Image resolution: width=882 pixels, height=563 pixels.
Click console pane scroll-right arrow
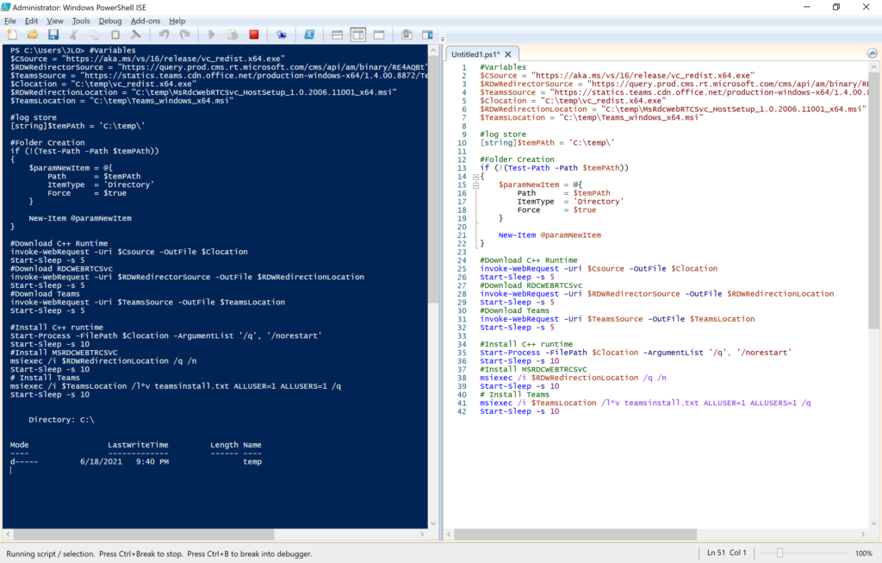click(422, 534)
